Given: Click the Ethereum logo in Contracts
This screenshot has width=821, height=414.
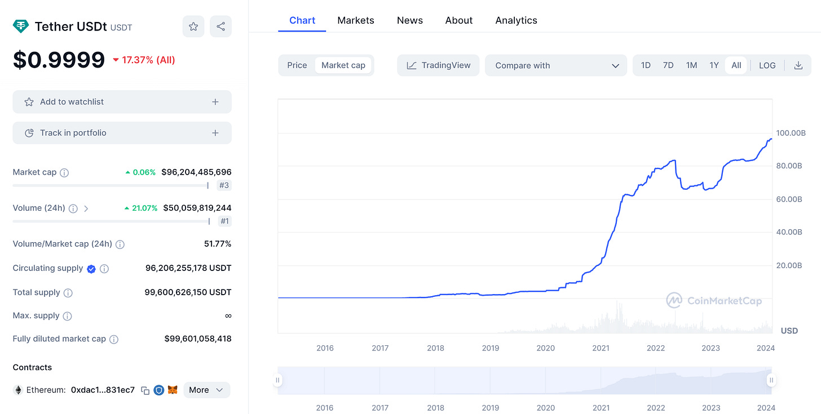Looking at the screenshot, I should 18,390.
